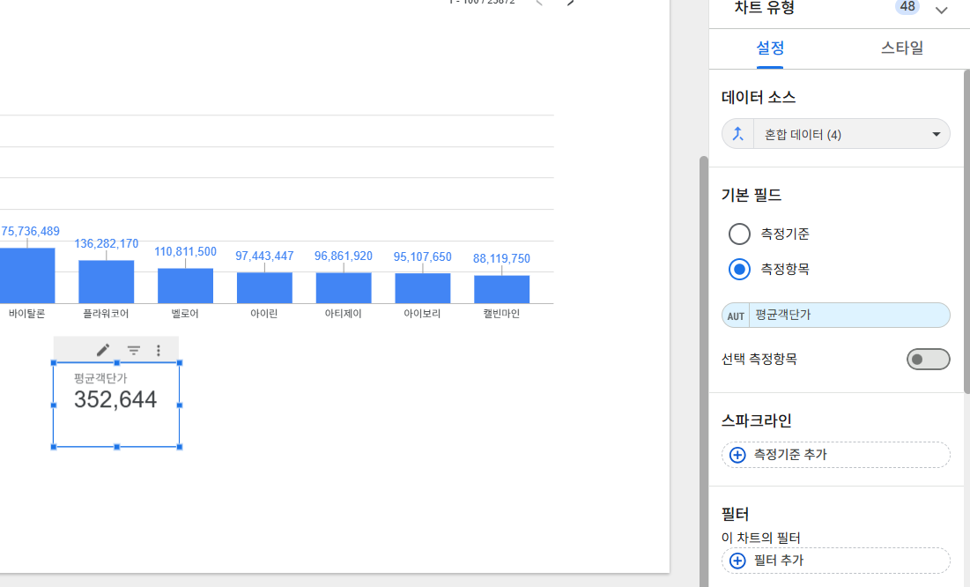Click the 아이린 bar in the chart

click(x=265, y=288)
